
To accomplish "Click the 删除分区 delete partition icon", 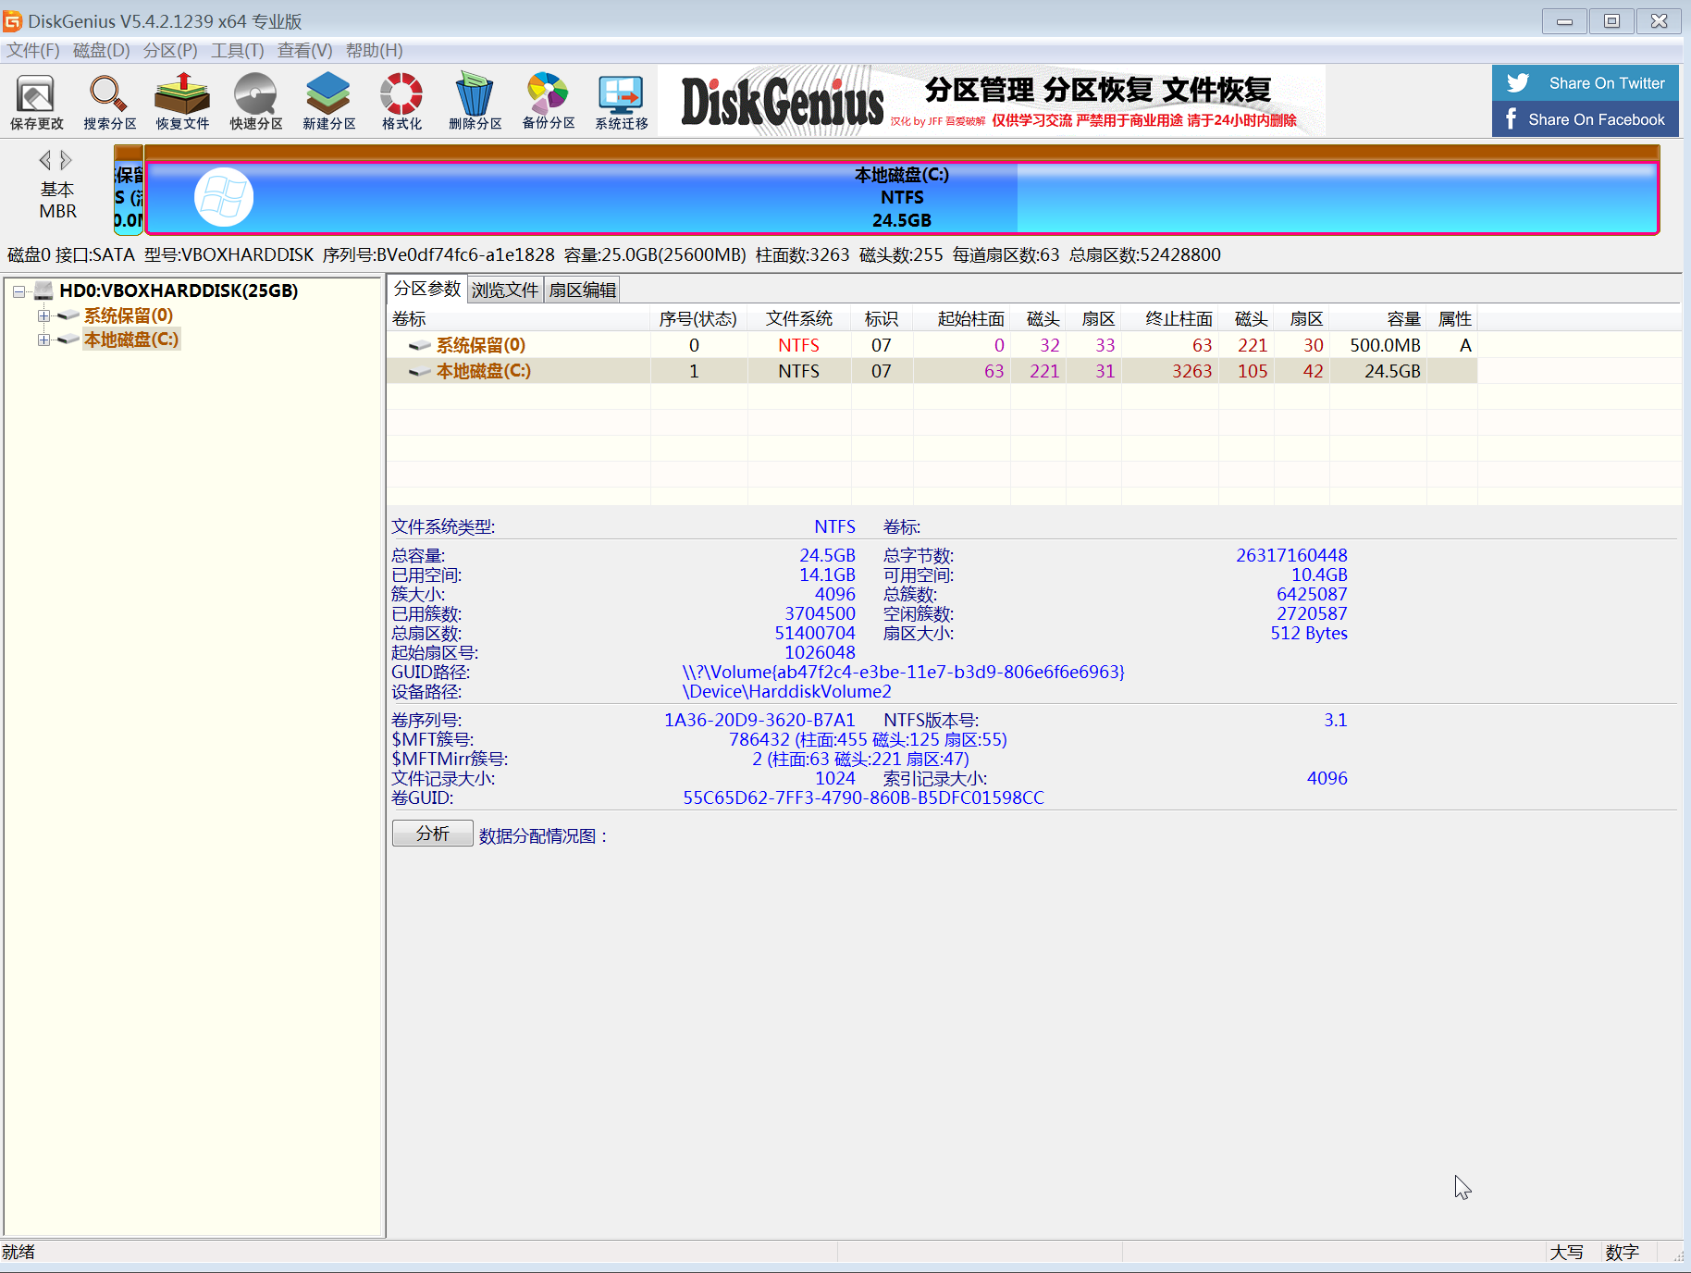I will click(x=475, y=102).
